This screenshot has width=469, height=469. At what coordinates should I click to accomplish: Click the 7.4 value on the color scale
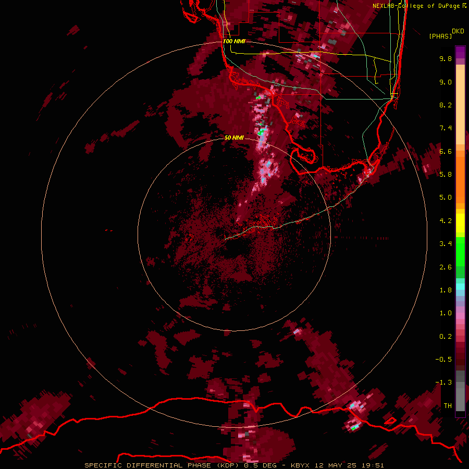[x=446, y=128]
